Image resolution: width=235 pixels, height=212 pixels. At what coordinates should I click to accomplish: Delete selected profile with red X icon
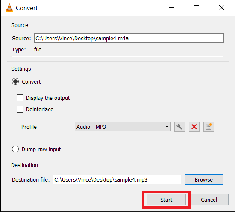[194, 127]
